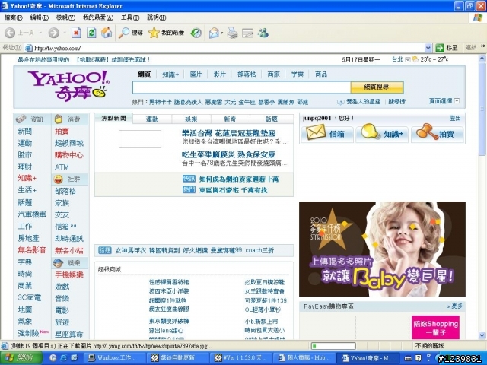Click the IE Back arrow button
Screen dimensions: 487x365
click(10, 33)
